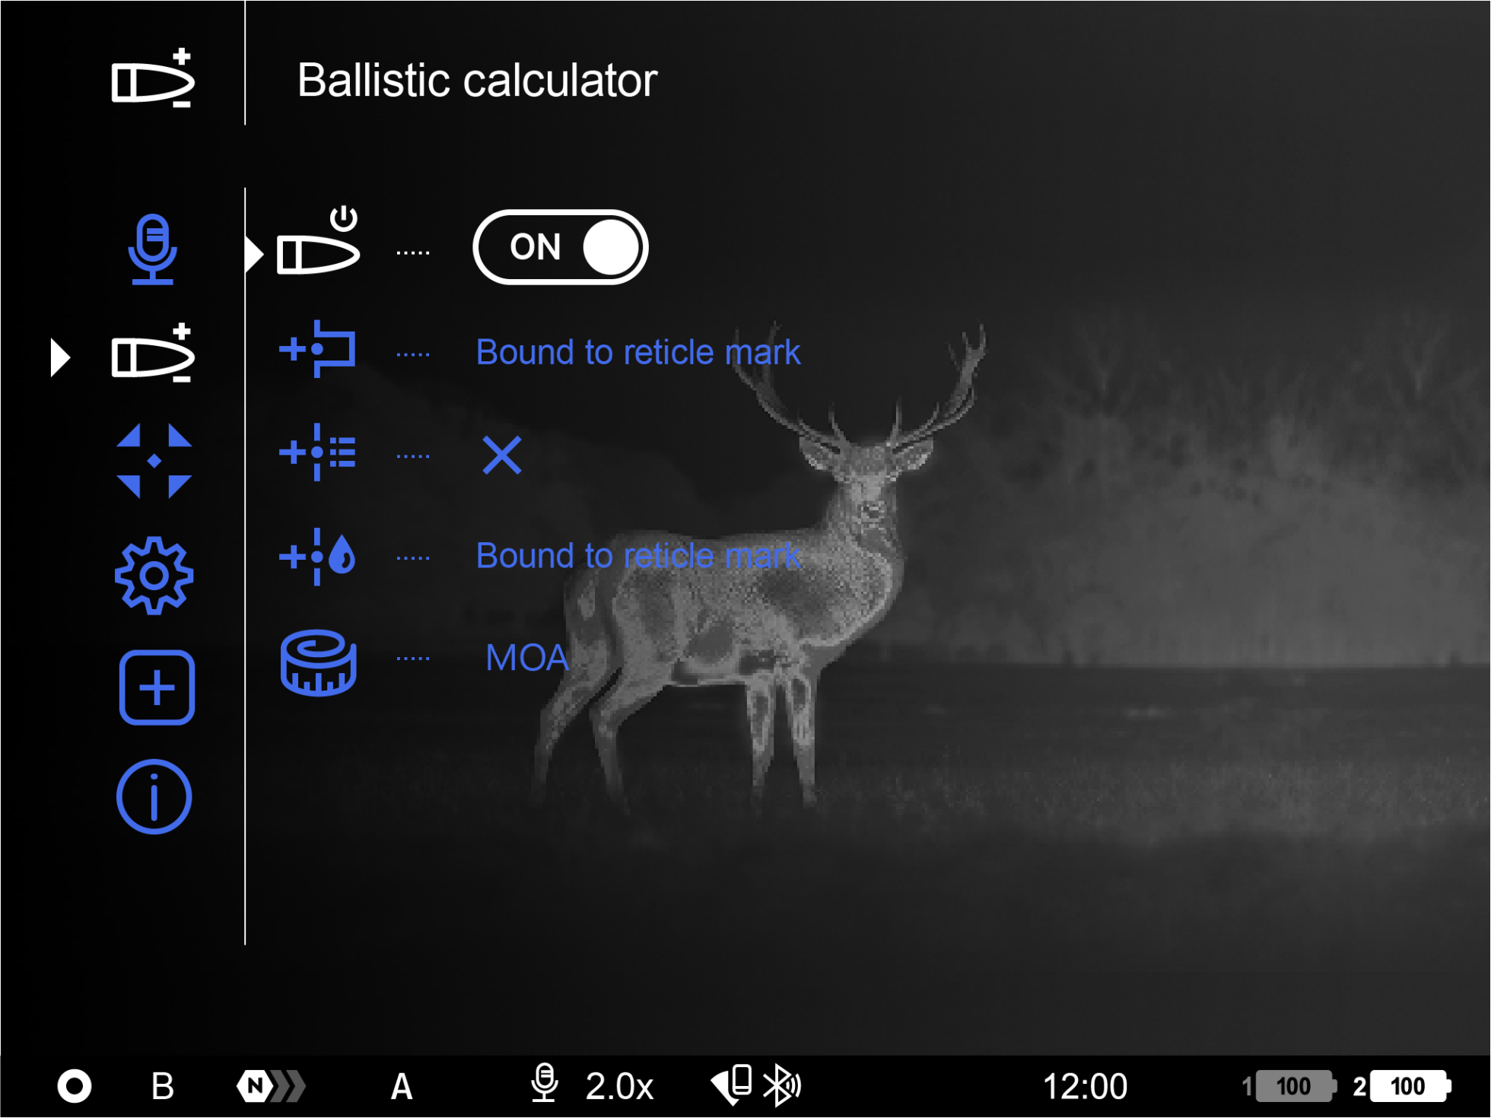Click the Ballistic calculator title text

(477, 80)
